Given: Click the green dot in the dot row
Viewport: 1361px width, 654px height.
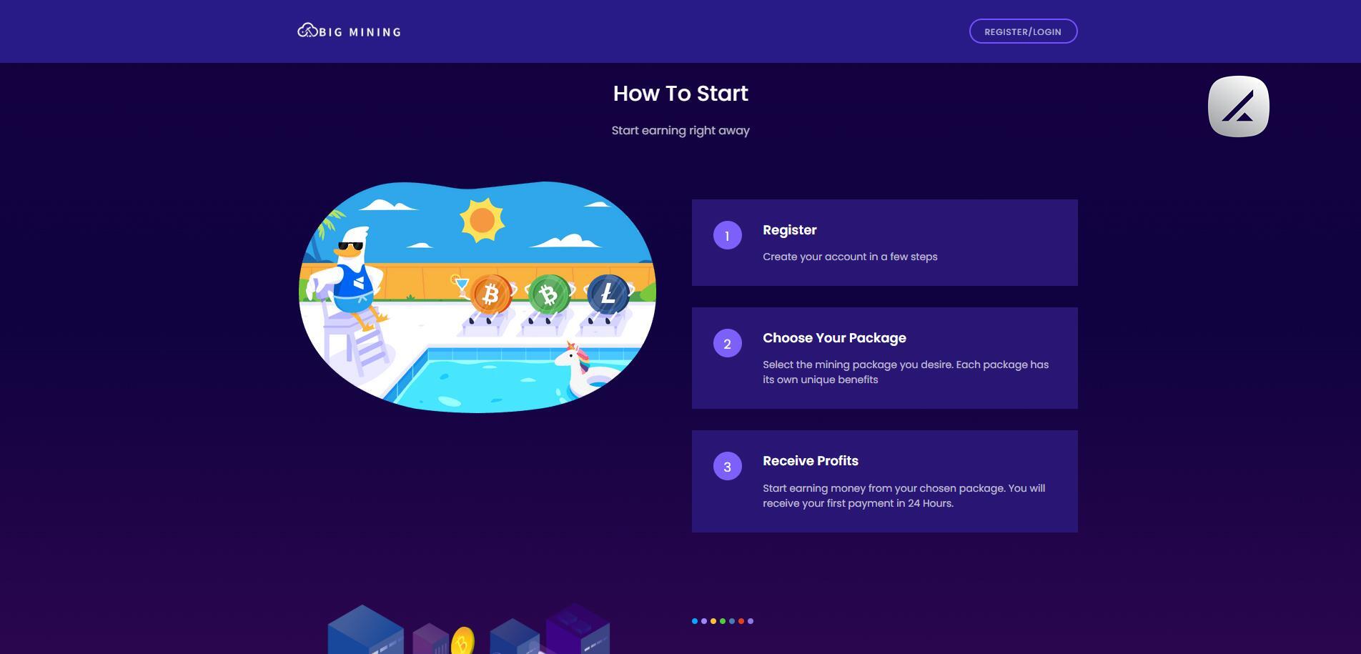Looking at the screenshot, I should click(x=723, y=621).
